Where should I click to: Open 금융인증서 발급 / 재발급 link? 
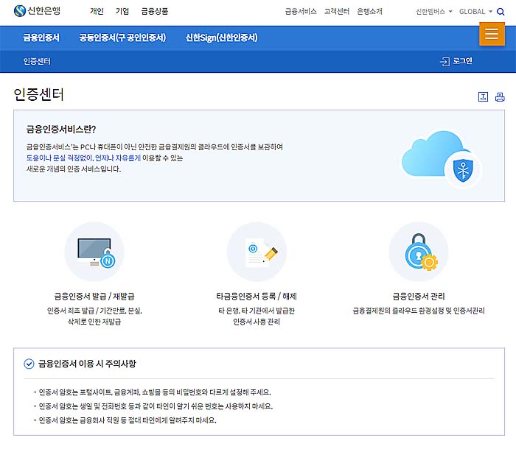coord(94,296)
